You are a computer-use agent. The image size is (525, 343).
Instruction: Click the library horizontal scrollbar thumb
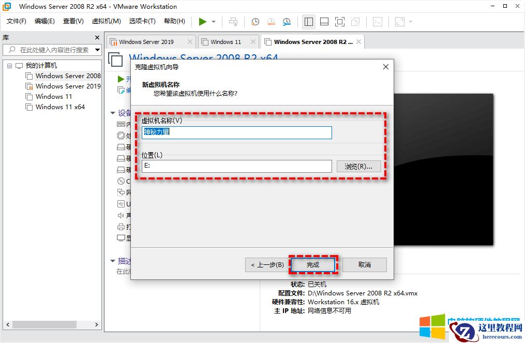pos(44,324)
